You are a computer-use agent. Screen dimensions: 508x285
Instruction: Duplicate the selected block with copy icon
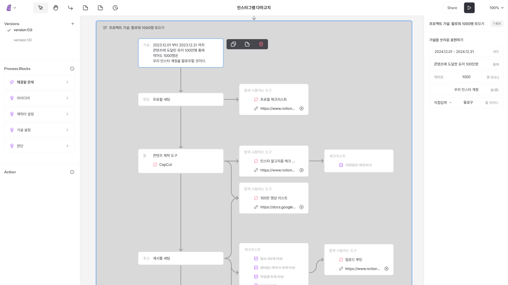234,44
